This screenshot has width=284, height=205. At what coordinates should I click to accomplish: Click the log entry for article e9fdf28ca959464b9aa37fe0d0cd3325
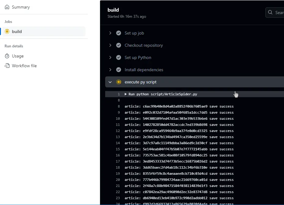pyautogui.click(x=179, y=131)
